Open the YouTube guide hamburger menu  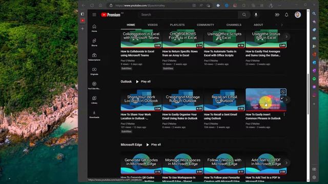(x=94, y=15)
